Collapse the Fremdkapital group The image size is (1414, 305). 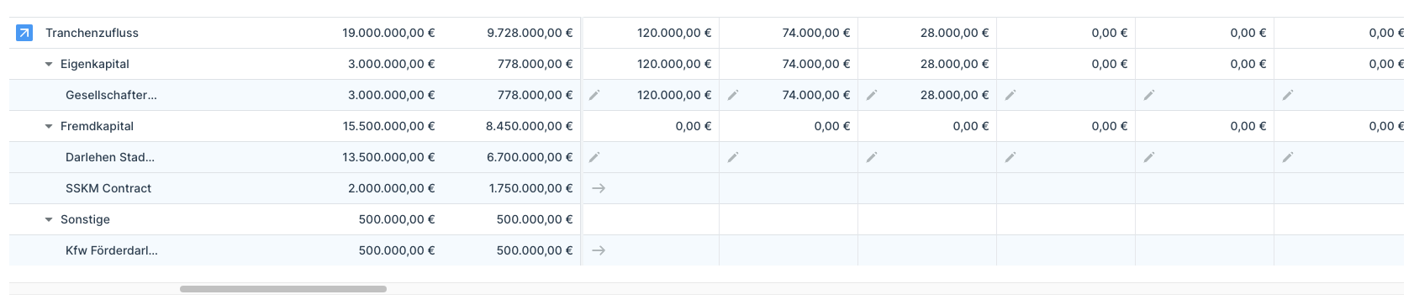pos(49,126)
